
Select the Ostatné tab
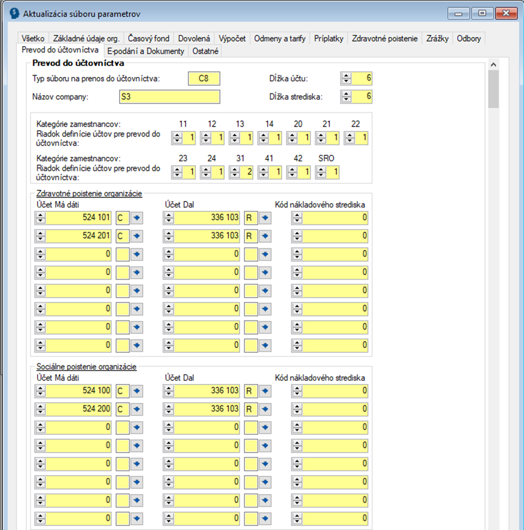(x=206, y=51)
